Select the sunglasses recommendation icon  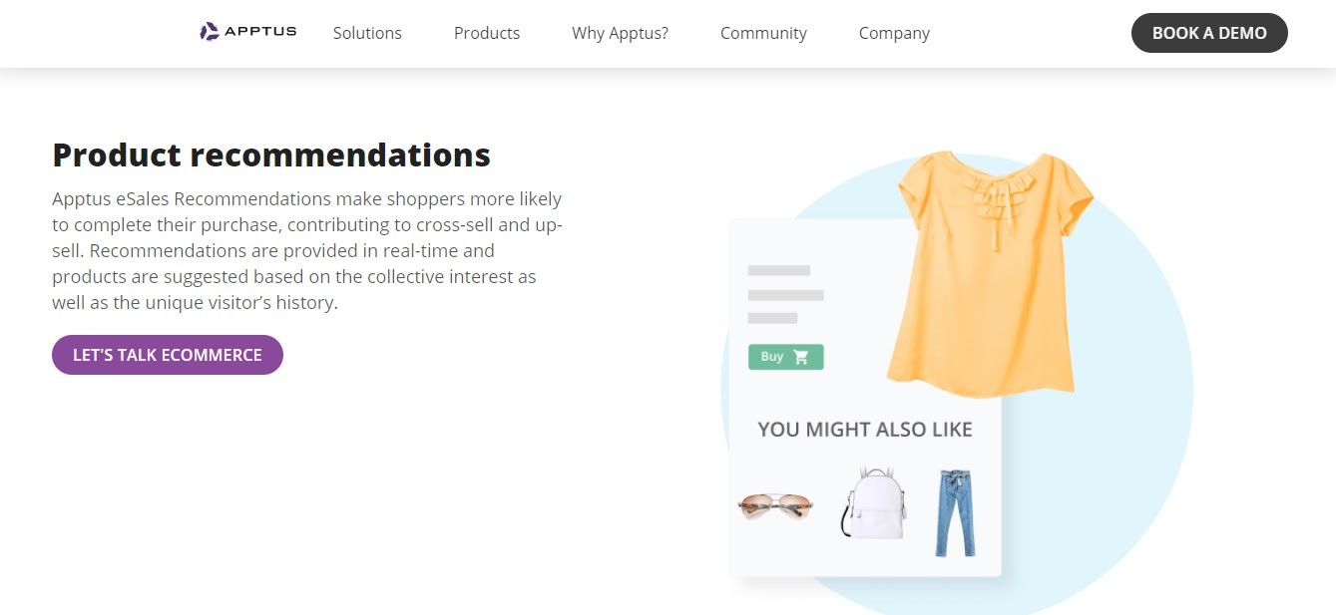pyautogui.click(x=775, y=505)
